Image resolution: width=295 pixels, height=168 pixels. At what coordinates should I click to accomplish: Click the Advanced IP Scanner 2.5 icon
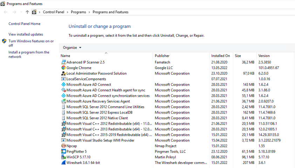coord(64,62)
